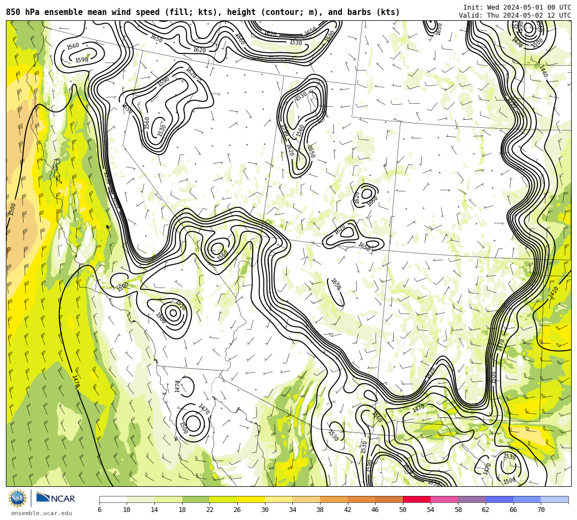
Task: Pick the light green 14–18 kts colorbar swatch
Action: click(168, 499)
